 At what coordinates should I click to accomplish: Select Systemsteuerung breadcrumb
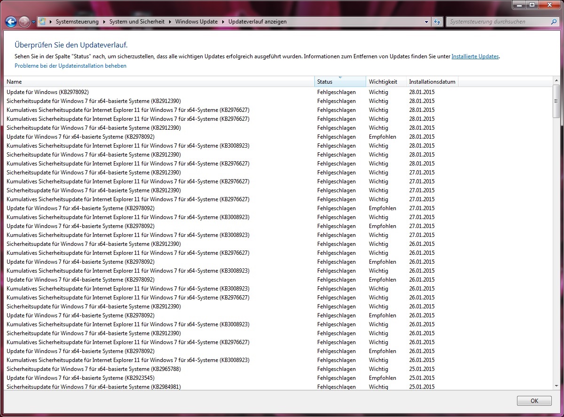coord(77,22)
